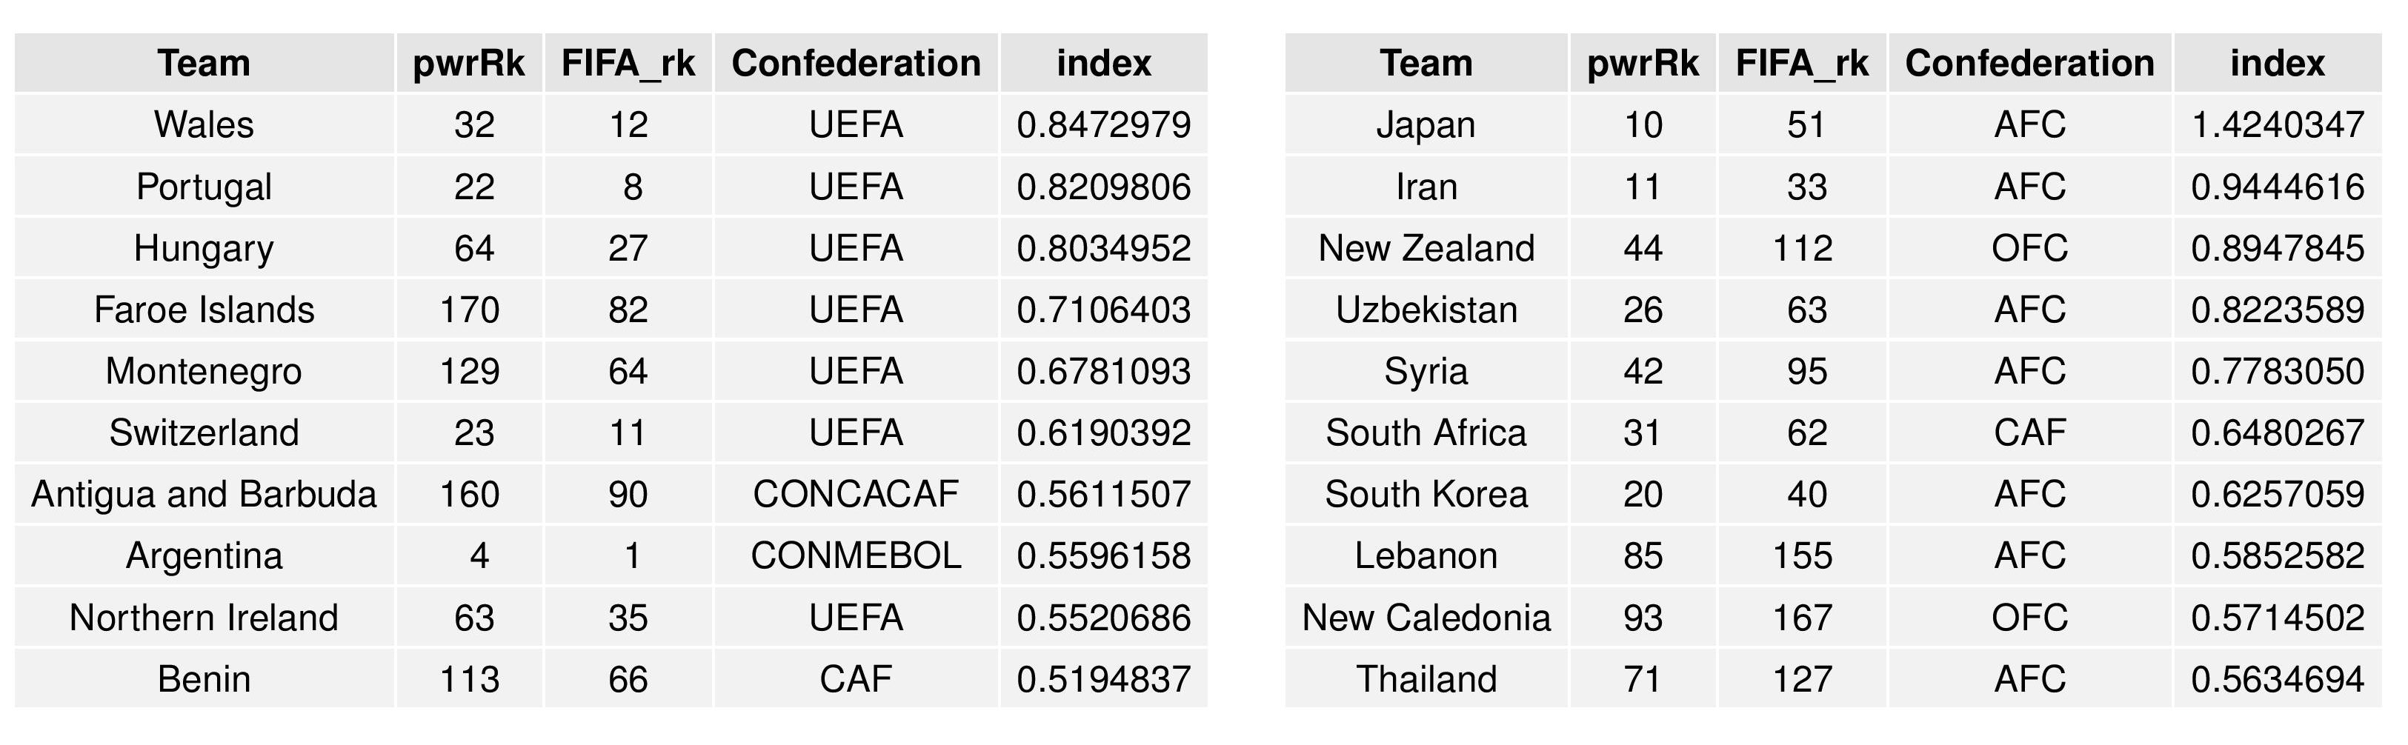Click the Antigua and Barbuda cell
Screen dimensions: 2408x745
point(204,493)
